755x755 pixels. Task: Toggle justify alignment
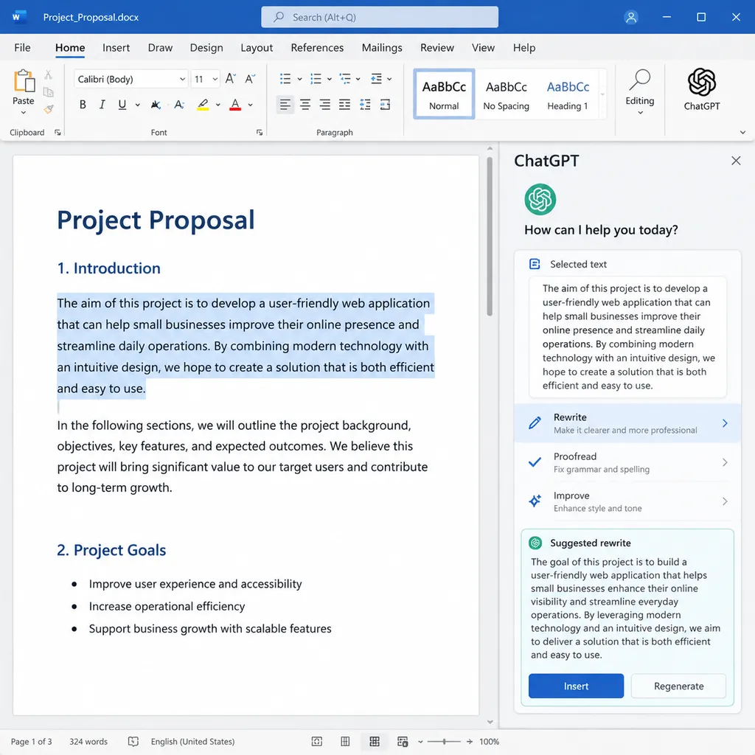[x=345, y=105]
